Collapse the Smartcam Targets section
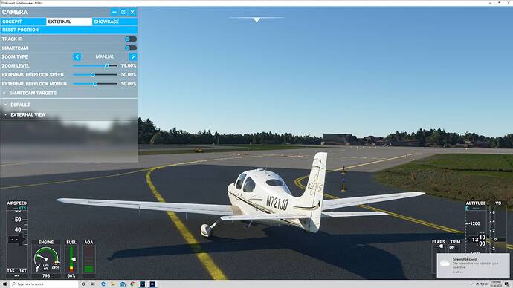The width and height of the screenshot is (513, 288). pyautogui.click(x=69, y=93)
